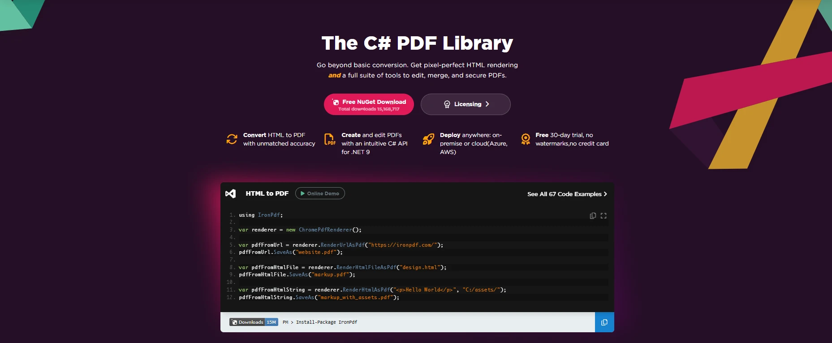Viewport: 832px width, 343px height.
Task: Click the Free NuGet Download button
Action: pos(369,104)
